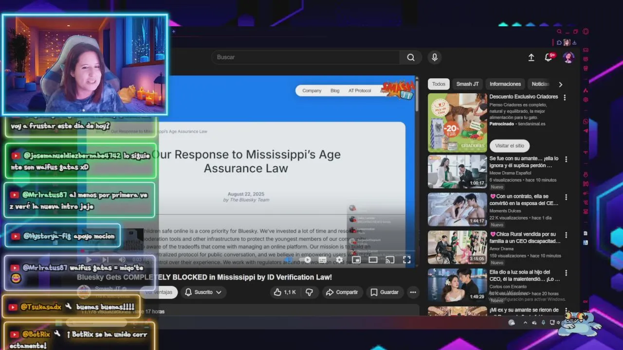Open options for Descuento Exclusivo Criadores ad
623x350 pixels.
click(x=565, y=98)
